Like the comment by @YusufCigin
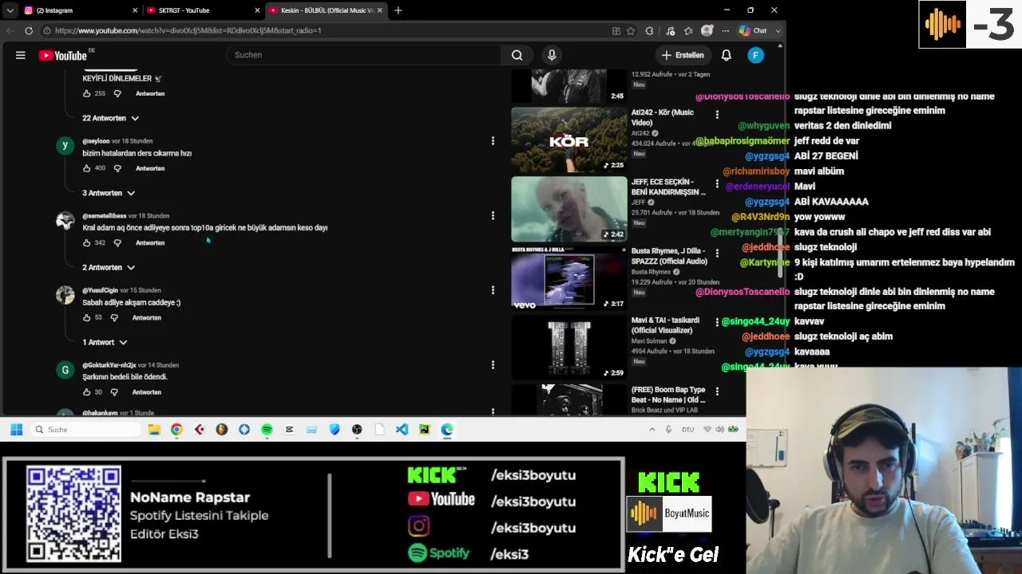1022x574 pixels. 87,317
